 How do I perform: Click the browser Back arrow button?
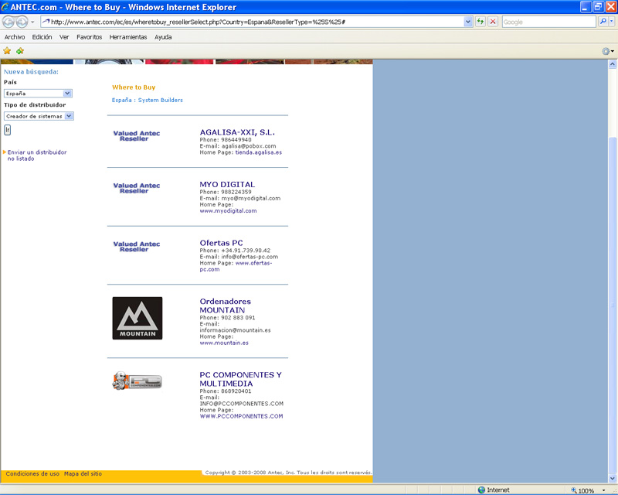click(x=8, y=22)
